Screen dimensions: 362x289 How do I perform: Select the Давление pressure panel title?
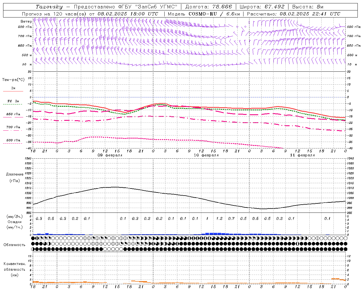(x=14, y=174)
